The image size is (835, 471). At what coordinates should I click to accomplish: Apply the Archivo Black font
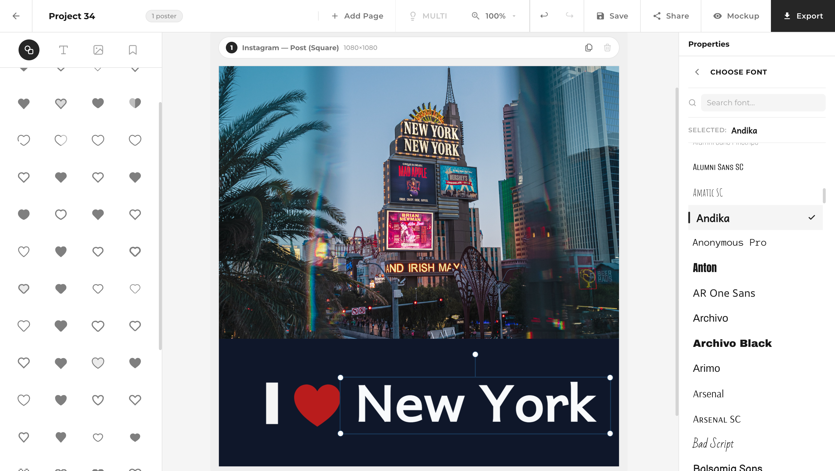pos(733,343)
